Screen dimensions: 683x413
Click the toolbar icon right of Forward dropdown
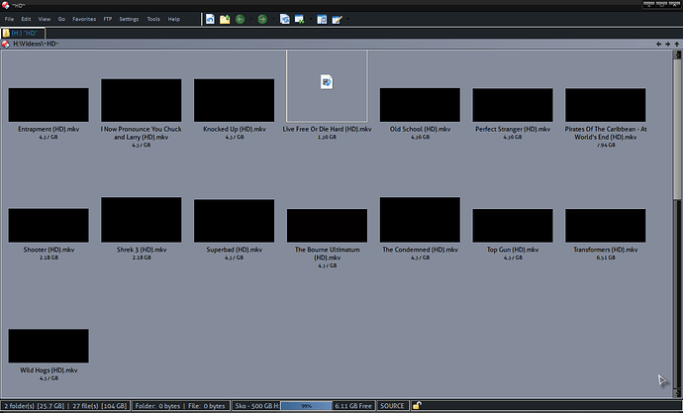click(x=284, y=19)
